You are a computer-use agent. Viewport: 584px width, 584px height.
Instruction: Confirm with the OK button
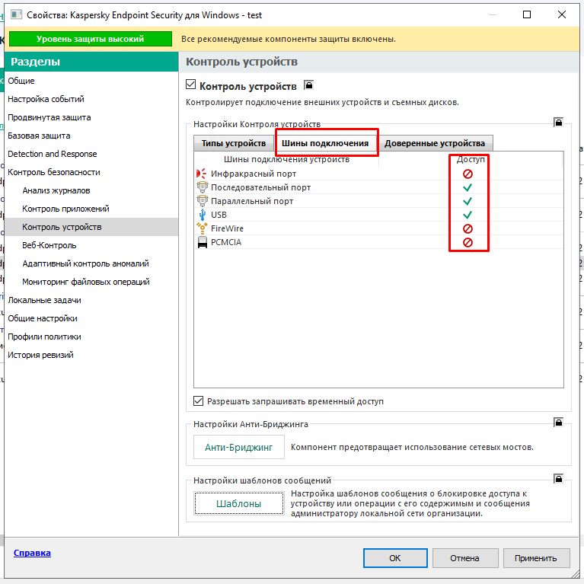click(x=395, y=558)
